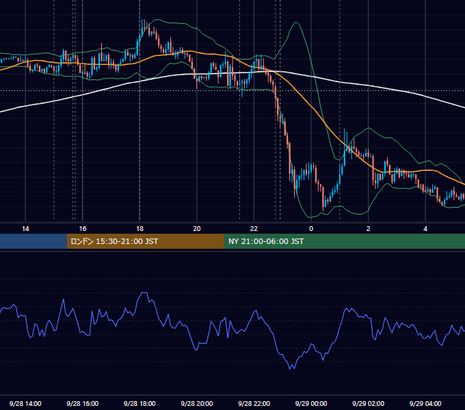Click the hour label 0 on price chart axis
The width and height of the screenshot is (465, 410).
tap(311, 229)
